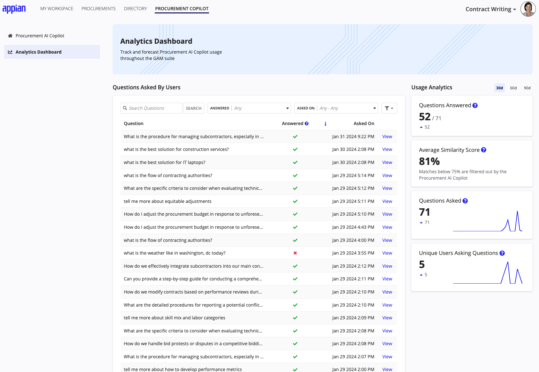
Task: View the bid protests or disputes question
Action: click(x=387, y=344)
